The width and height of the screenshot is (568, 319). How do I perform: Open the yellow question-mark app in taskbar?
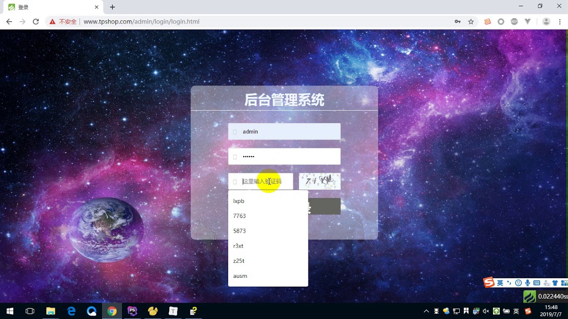point(193,311)
